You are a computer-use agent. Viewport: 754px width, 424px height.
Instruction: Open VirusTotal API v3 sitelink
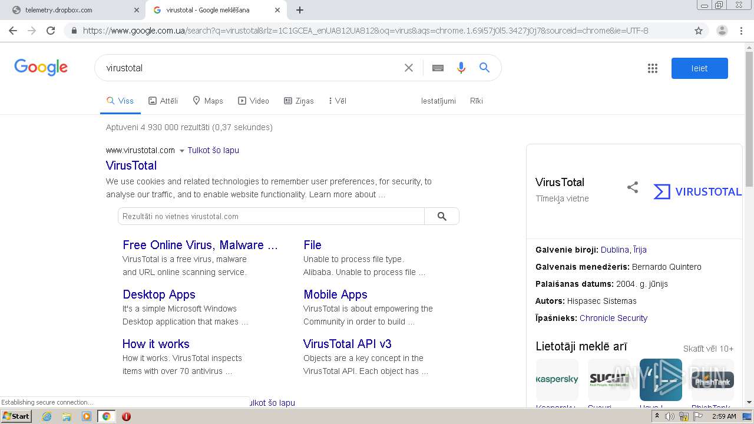[348, 344]
